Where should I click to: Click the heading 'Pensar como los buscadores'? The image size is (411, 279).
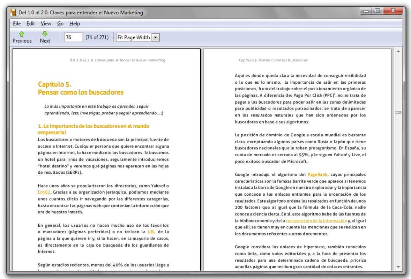coord(81,92)
